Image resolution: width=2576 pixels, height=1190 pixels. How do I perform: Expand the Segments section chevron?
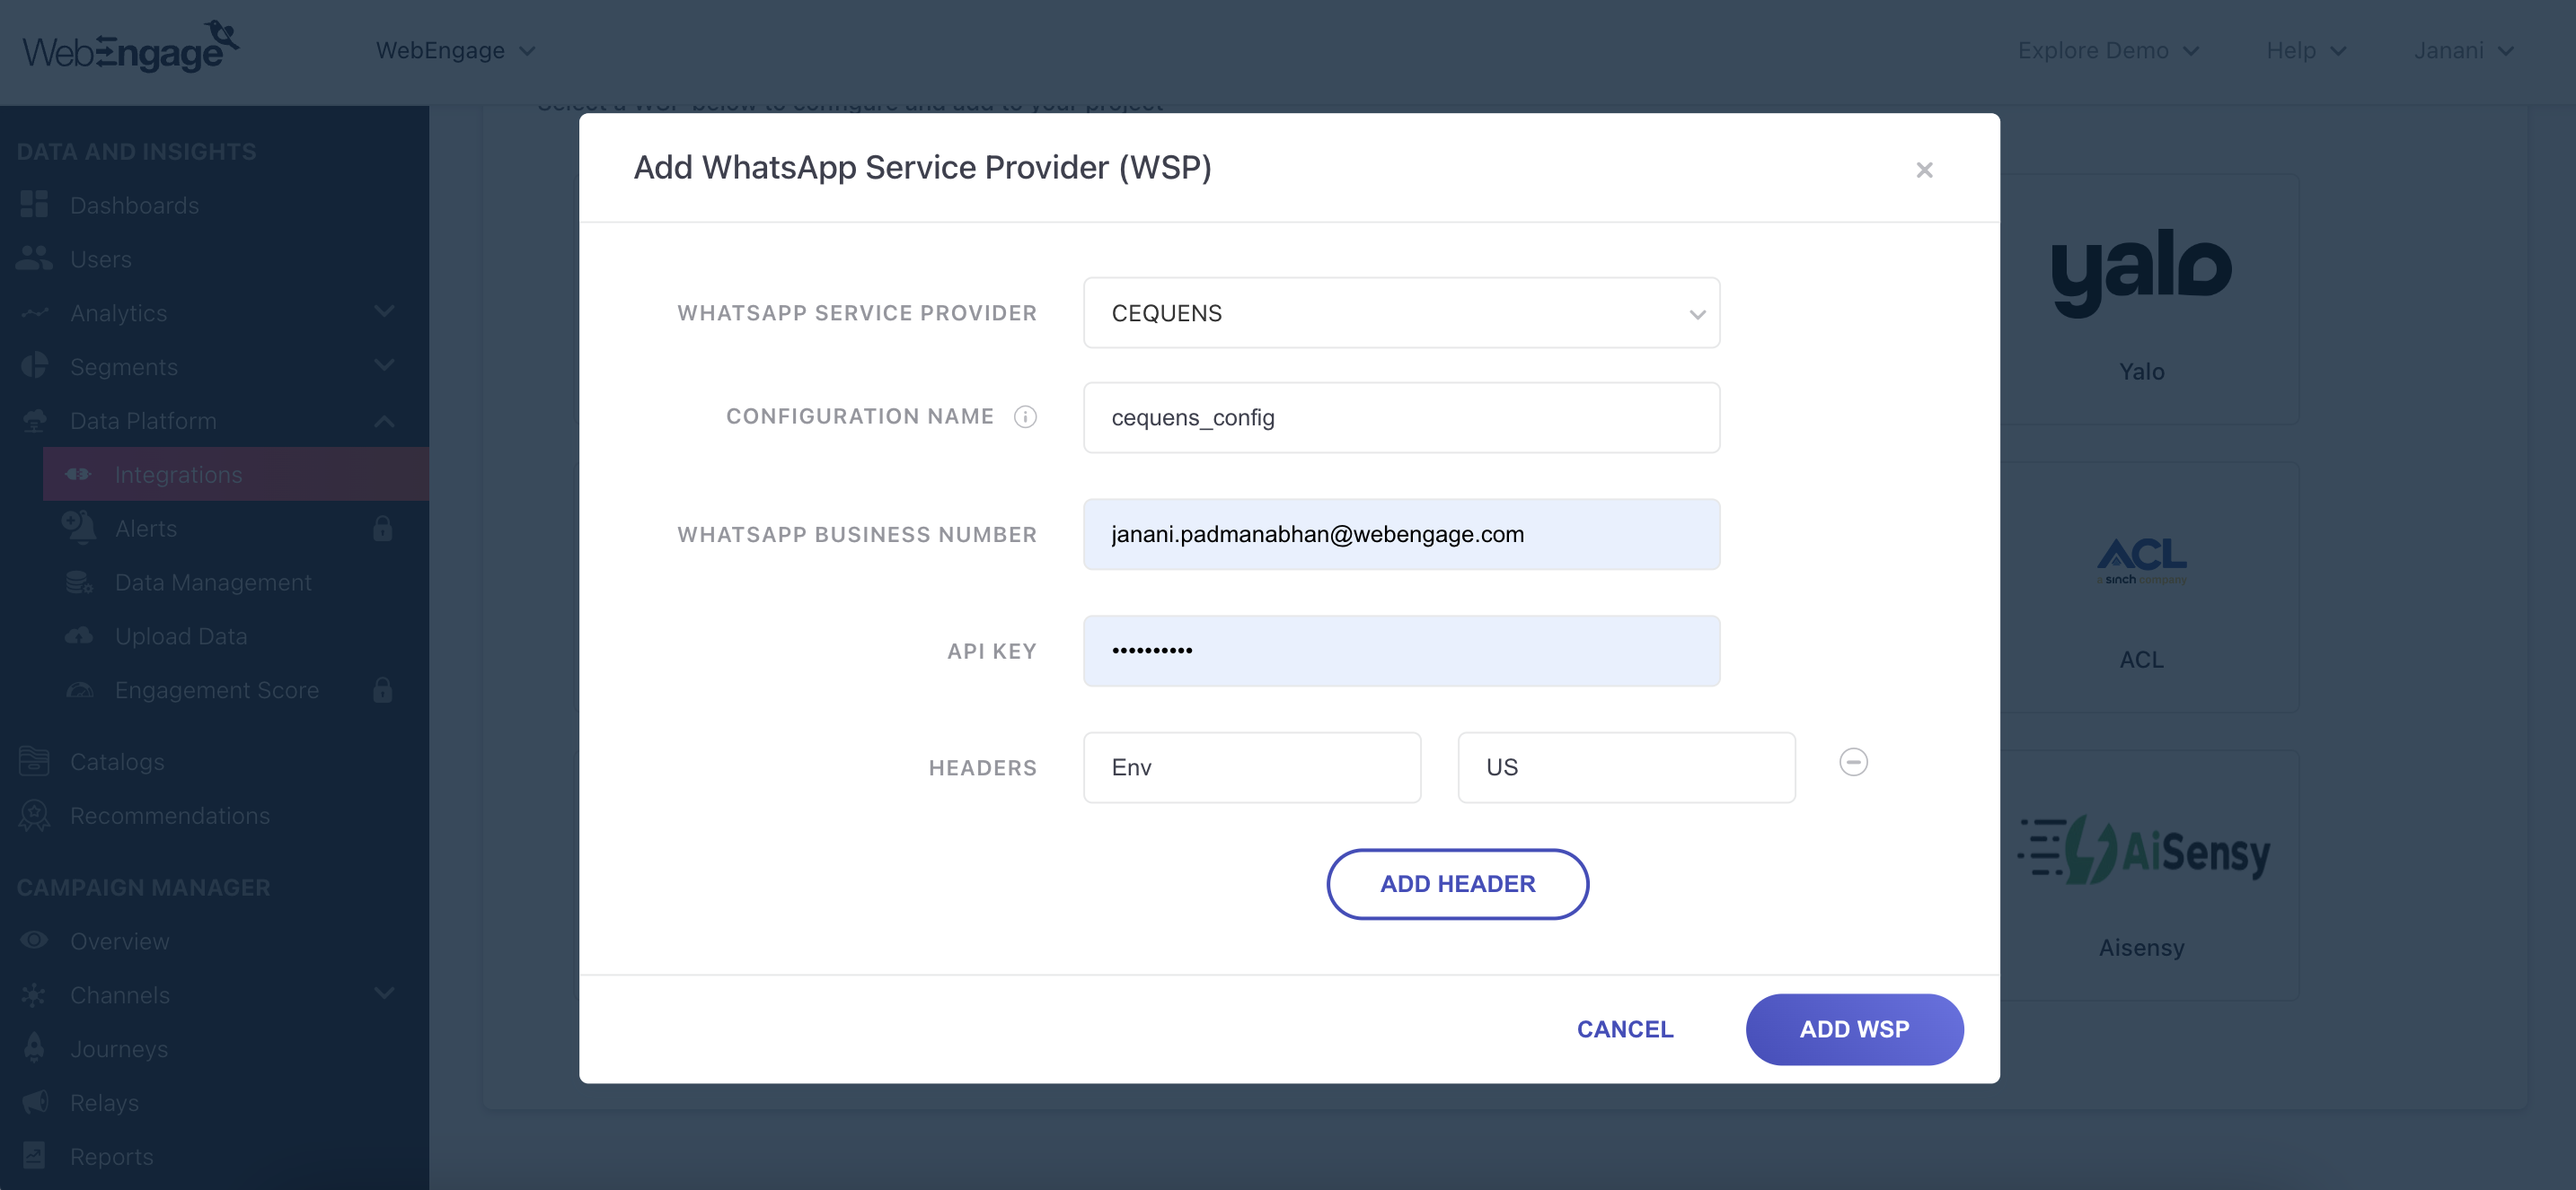coord(384,365)
